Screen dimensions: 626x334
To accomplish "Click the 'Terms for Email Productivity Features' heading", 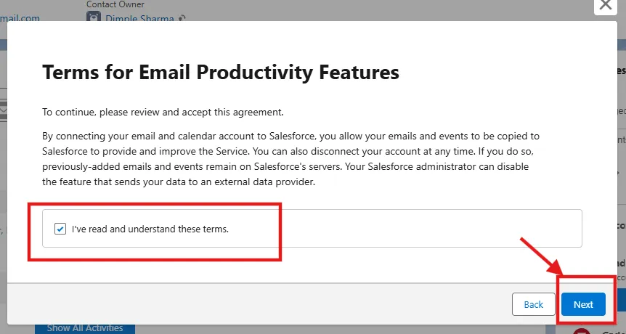I will click(221, 72).
